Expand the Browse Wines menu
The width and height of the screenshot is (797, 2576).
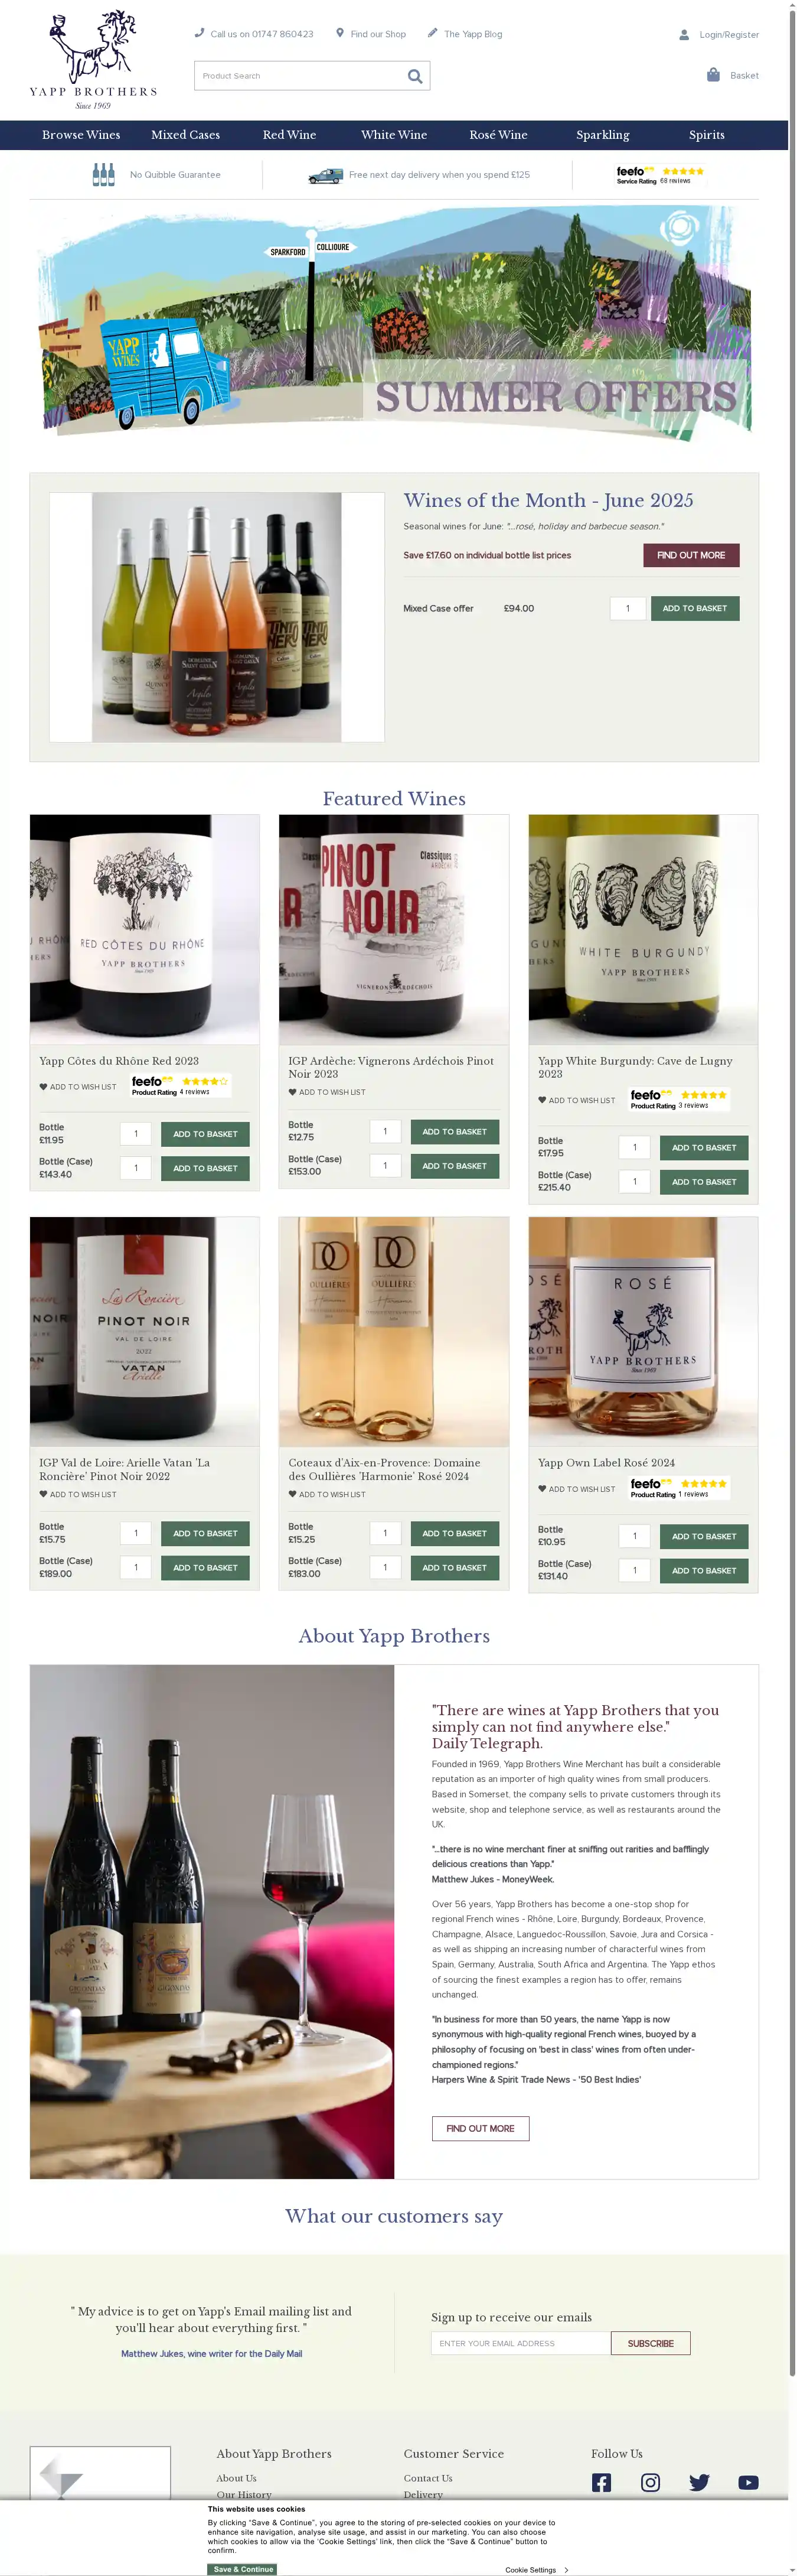point(81,135)
